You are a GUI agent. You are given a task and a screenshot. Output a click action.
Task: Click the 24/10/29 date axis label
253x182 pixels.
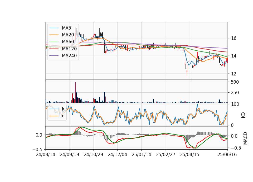click(93, 155)
